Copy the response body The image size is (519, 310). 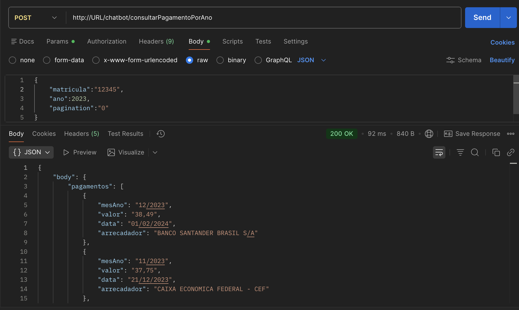(496, 152)
